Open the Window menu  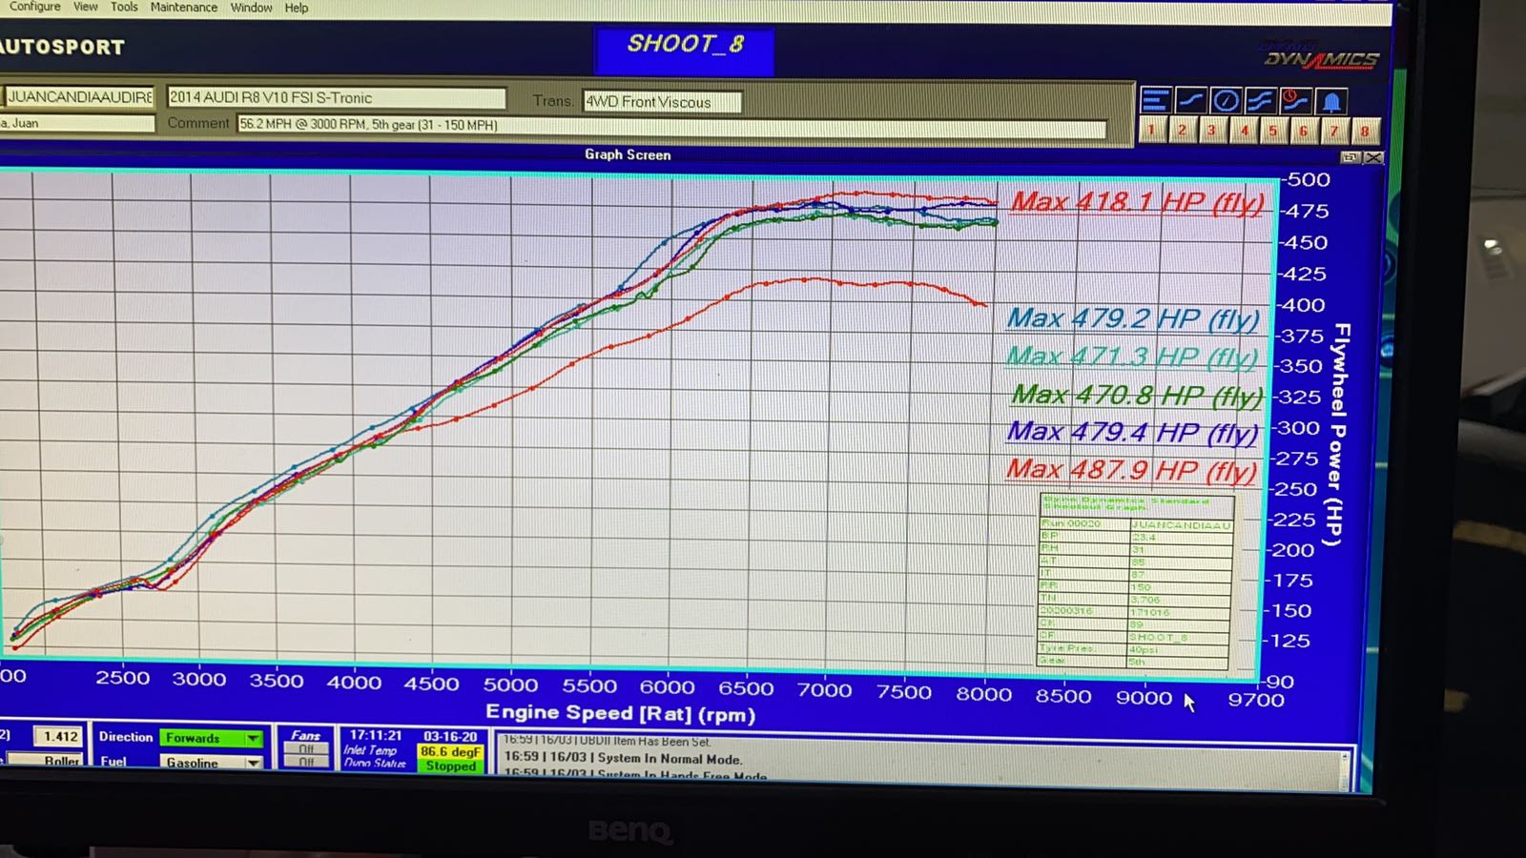(252, 8)
